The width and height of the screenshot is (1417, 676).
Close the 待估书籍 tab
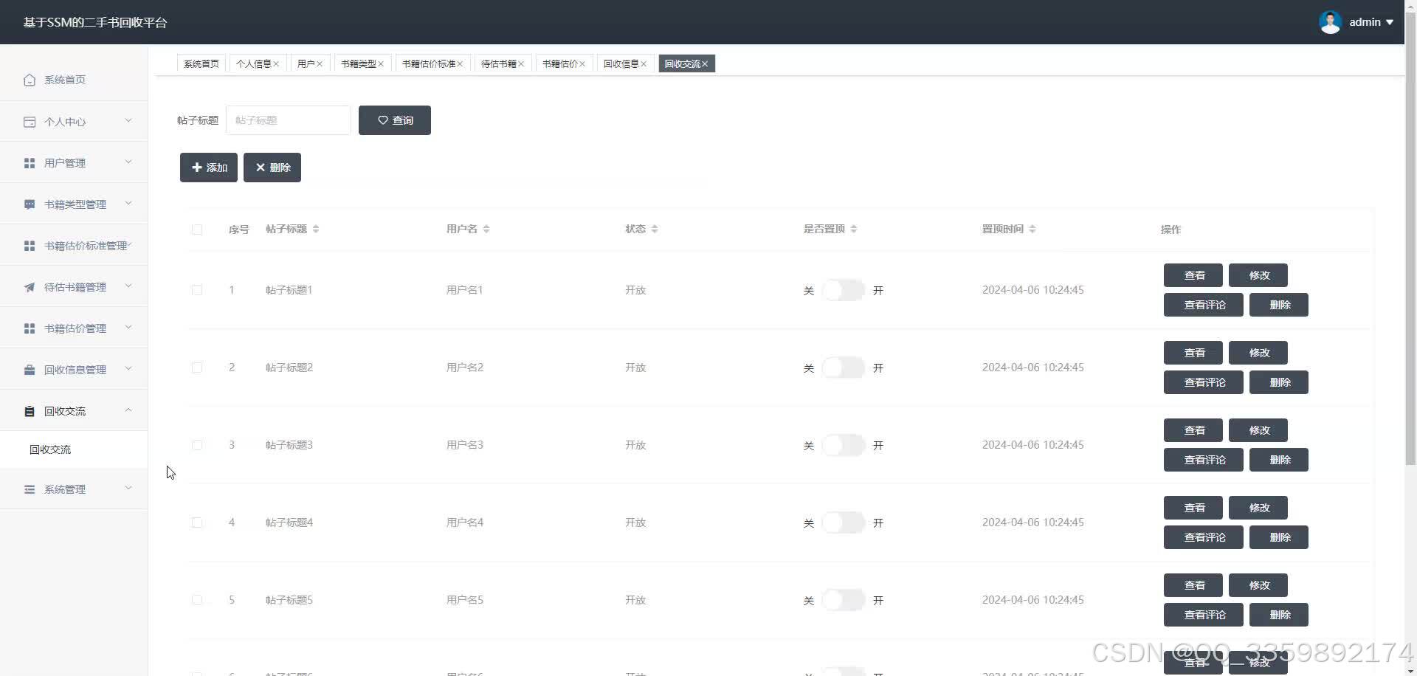(x=521, y=64)
